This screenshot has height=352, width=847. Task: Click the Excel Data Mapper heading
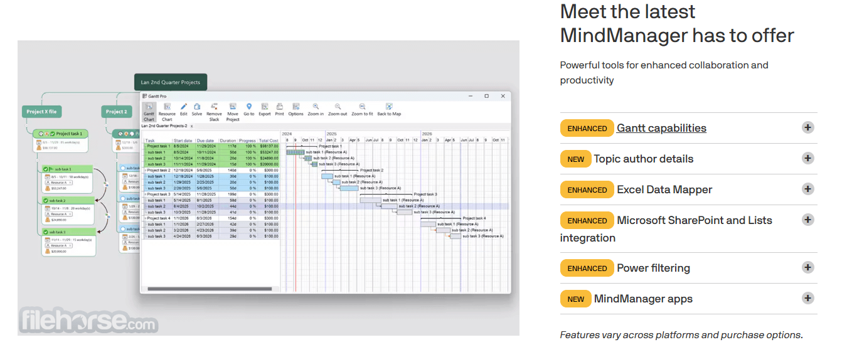(x=664, y=189)
